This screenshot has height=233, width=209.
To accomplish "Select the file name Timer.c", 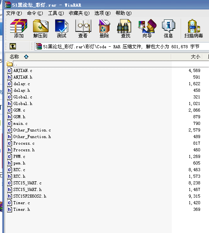I will (x=21, y=203).
